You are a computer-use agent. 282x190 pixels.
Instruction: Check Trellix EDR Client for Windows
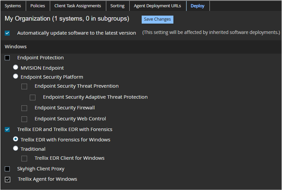24,158
